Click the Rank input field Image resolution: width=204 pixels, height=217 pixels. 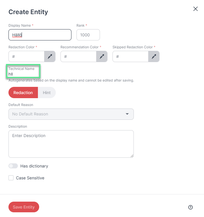88,35
